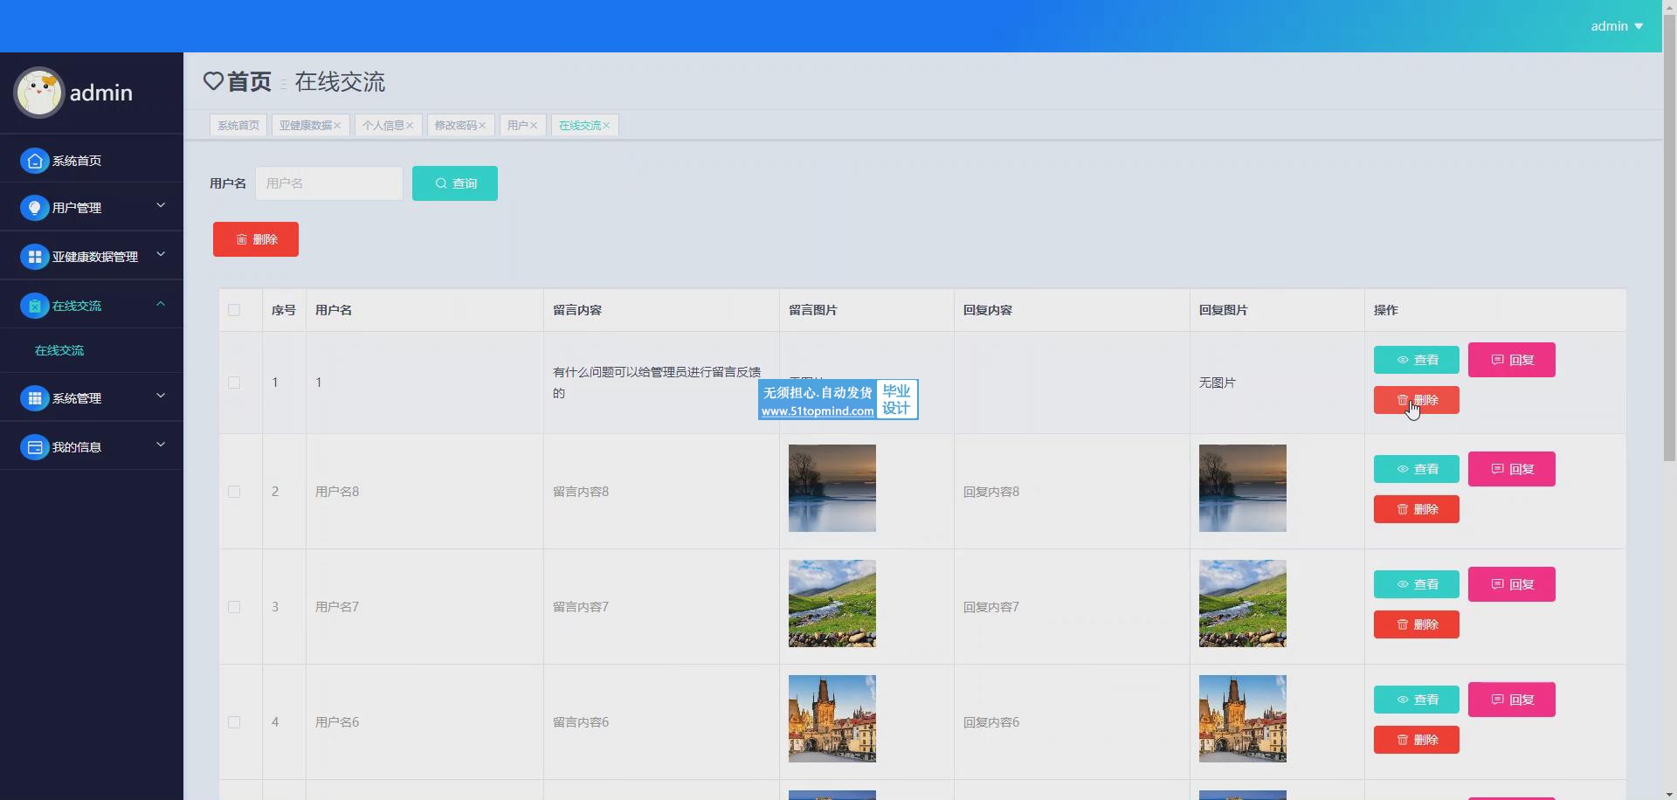Delete the 用户名8 row
The image size is (1677, 800).
(x=1417, y=509)
